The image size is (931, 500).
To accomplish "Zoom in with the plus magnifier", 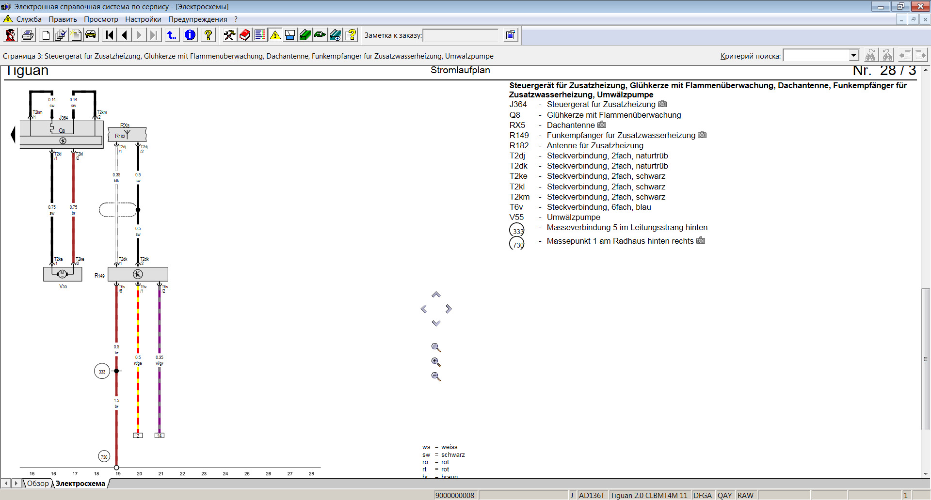I will pos(436,362).
